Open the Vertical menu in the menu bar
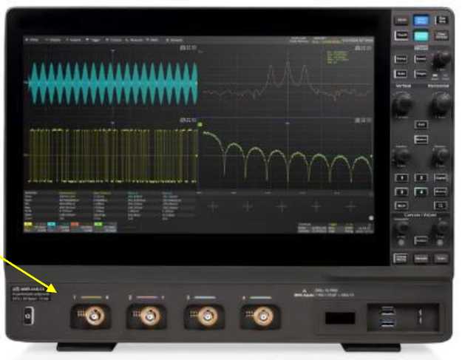Image resolution: width=462 pixels, height=360 pixels. pos(53,38)
